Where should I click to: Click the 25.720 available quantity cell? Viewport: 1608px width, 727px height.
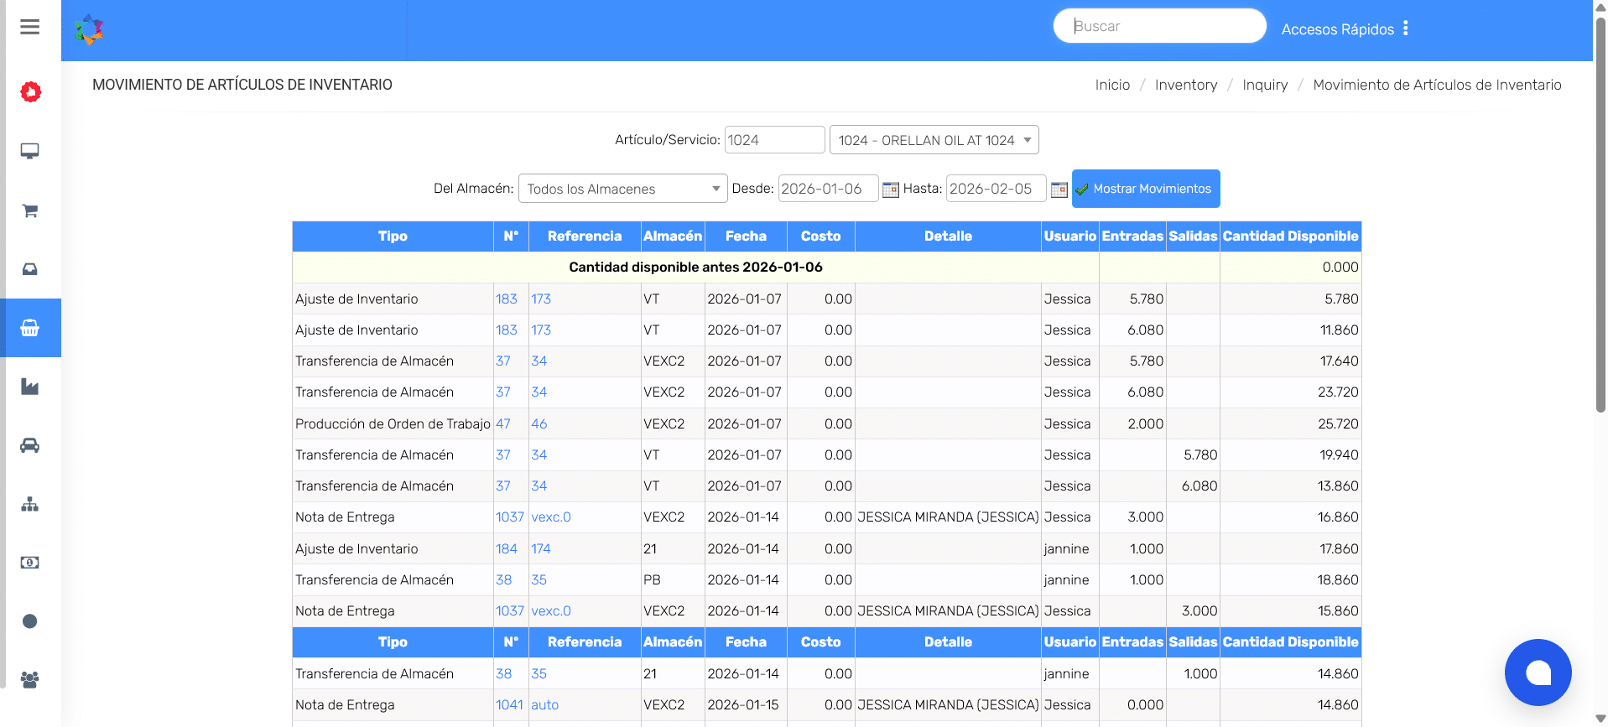point(1290,424)
